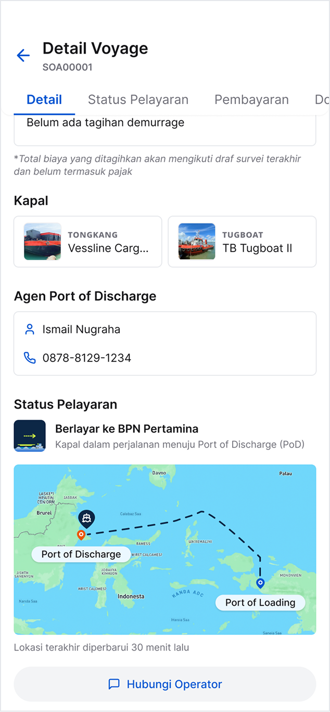Viewport: 330px width, 712px height.
Task: Go to the Pembayaran tab
Action: click(x=251, y=99)
